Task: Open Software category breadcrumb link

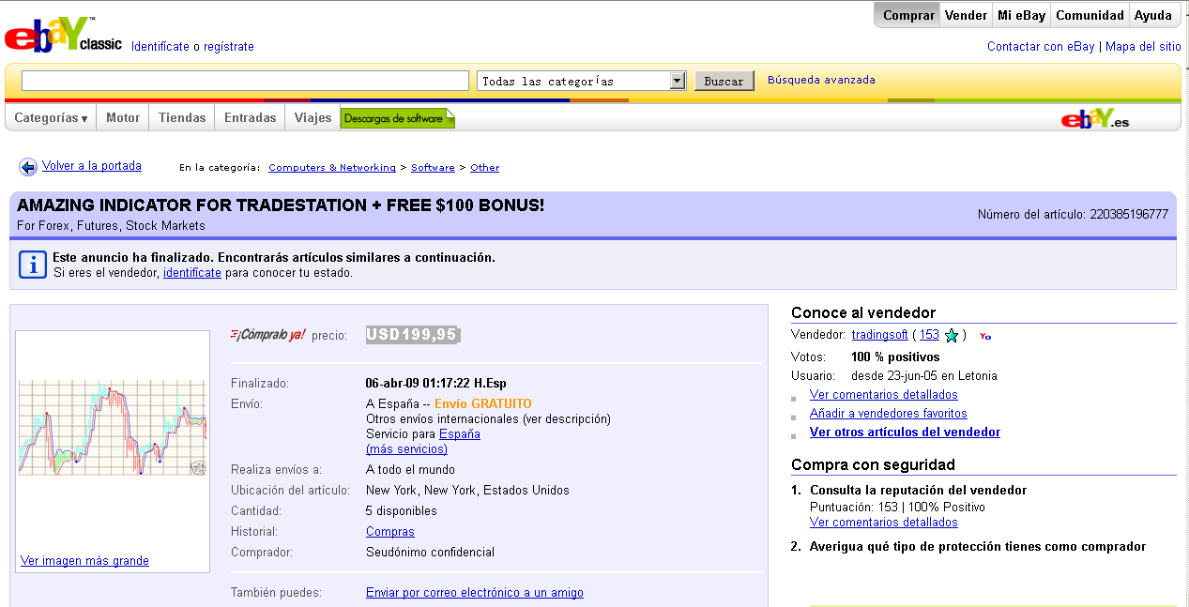Action: click(x=433, y=168)
